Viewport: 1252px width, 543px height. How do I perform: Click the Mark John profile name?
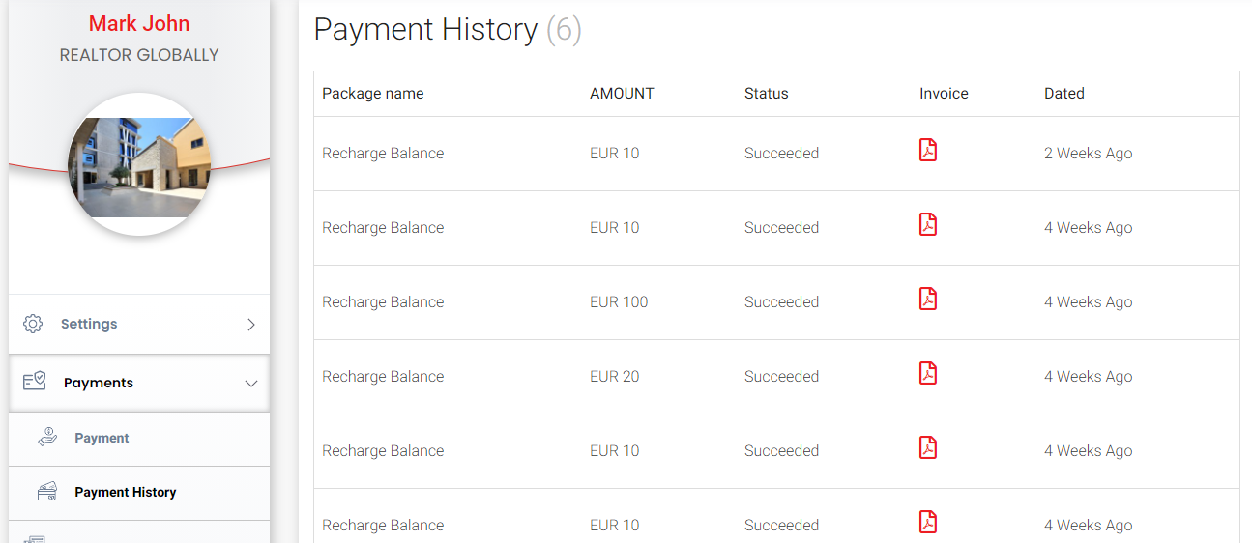pyautogui.click(x=139, y=23)
